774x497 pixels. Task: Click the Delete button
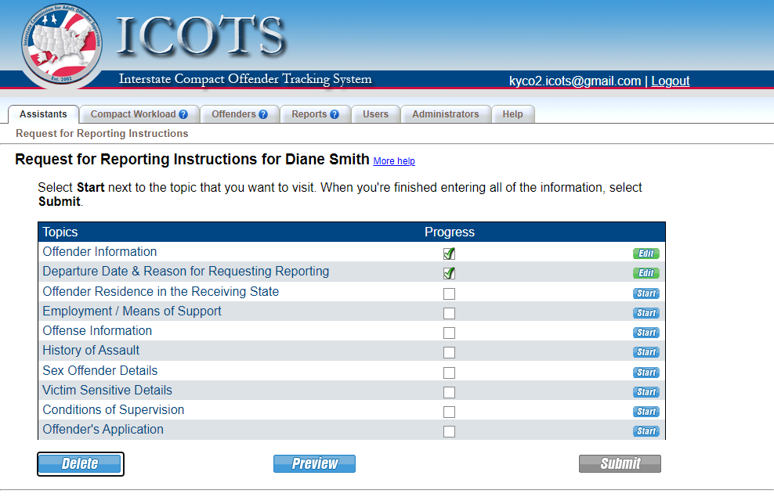tap(80, 464)
